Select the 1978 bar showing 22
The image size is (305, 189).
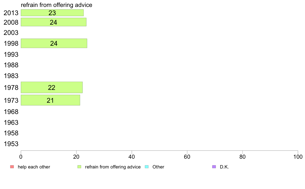(52, 87)
